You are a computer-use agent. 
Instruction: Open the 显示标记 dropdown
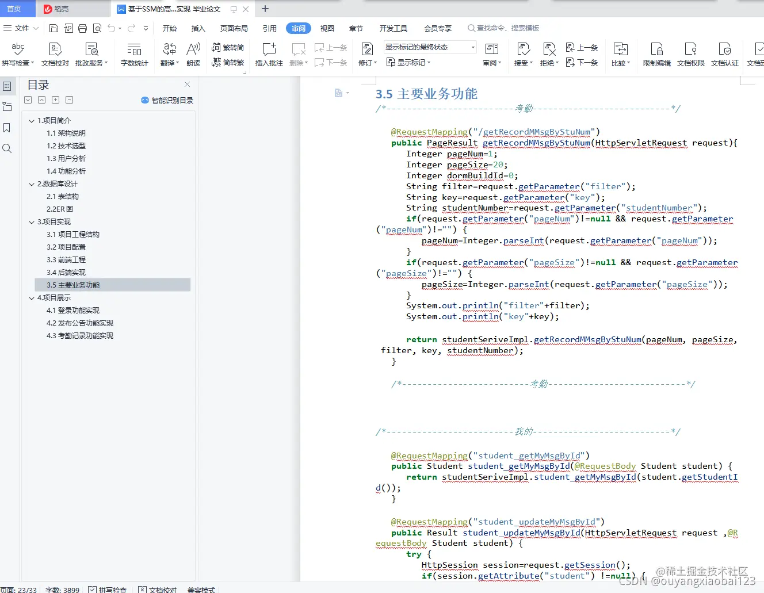pos(408,62)
